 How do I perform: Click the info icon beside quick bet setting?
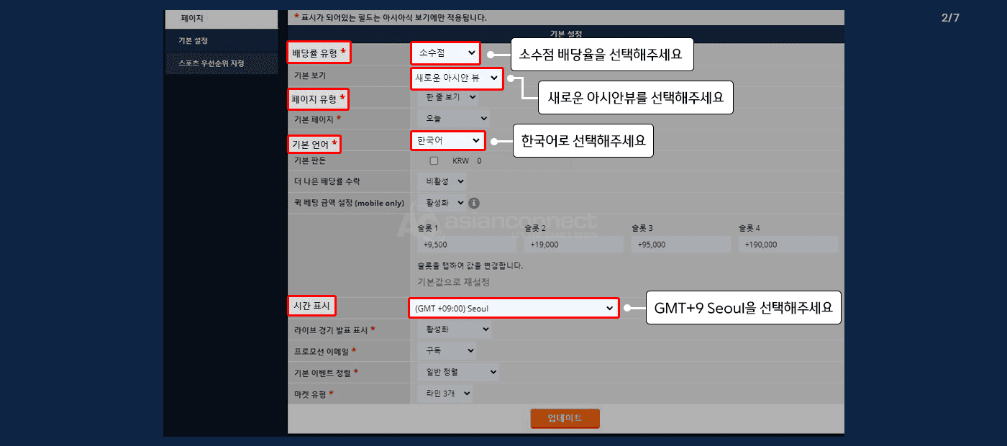[x=475, y=203]
